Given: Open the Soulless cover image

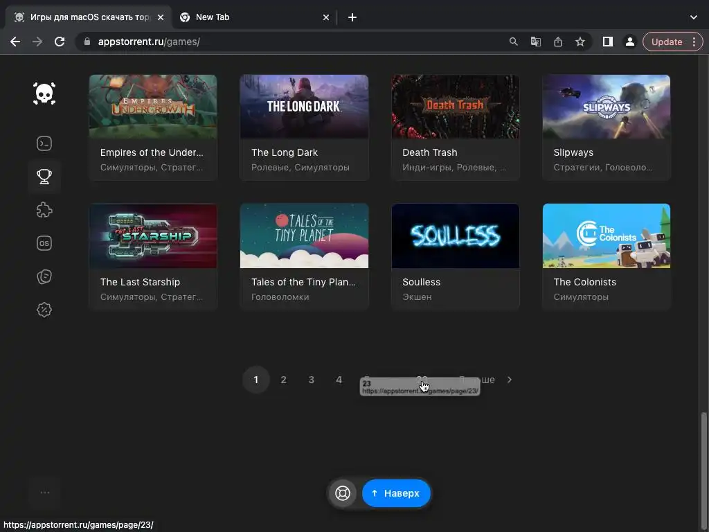Looking at the screenshot, I should 456,236.
